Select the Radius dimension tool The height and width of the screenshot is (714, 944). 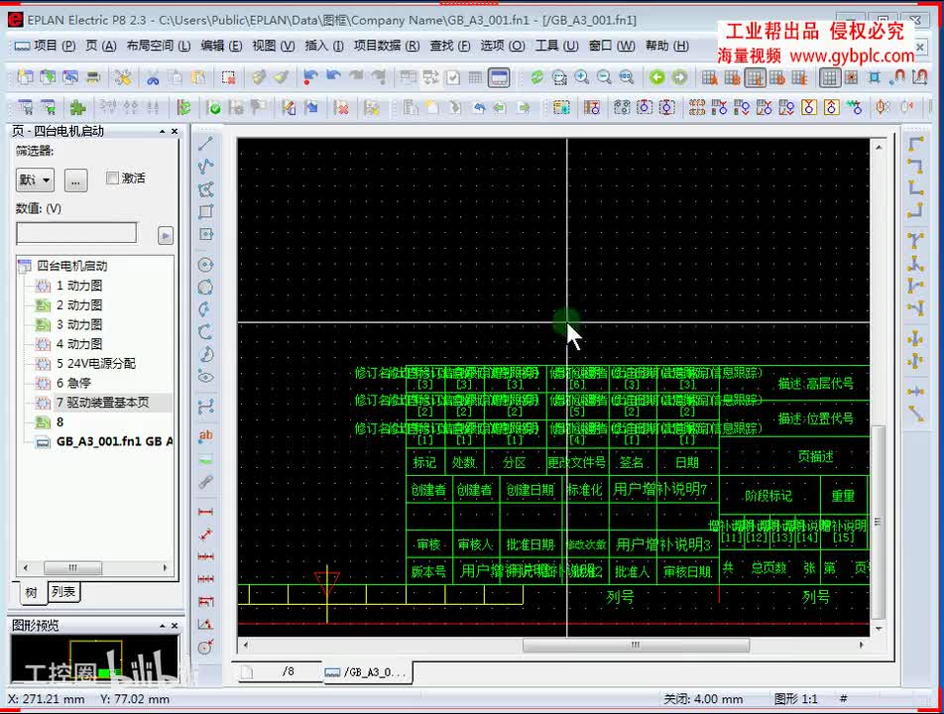tap(205, 648)
